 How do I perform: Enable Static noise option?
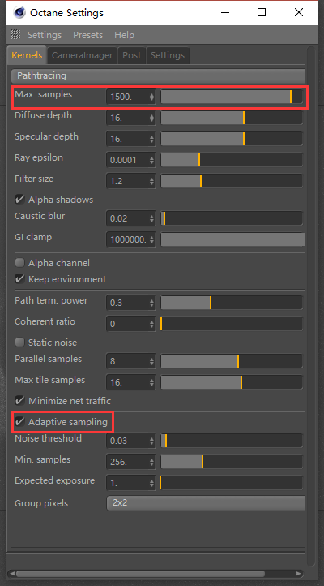19,342
